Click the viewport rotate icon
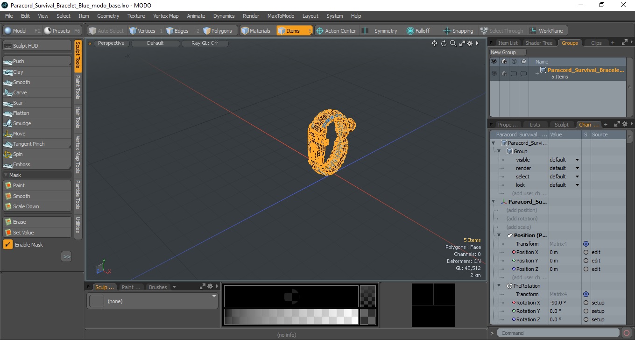 pyautogui.click(x=444, y=43)
